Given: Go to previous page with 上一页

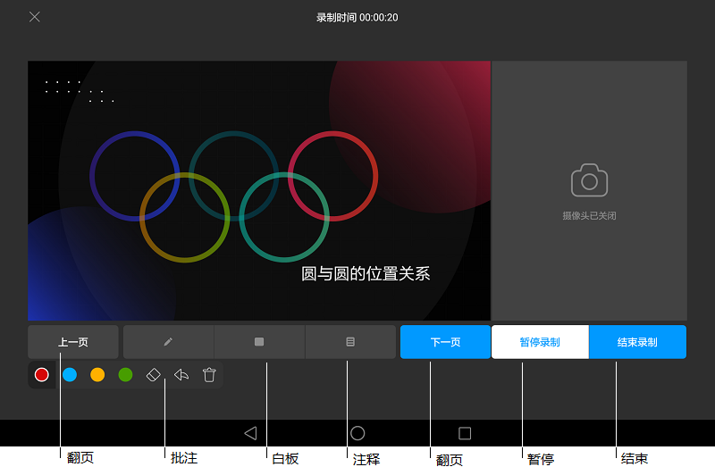Looking at the screenshot, I should click(x=73, y=342).
